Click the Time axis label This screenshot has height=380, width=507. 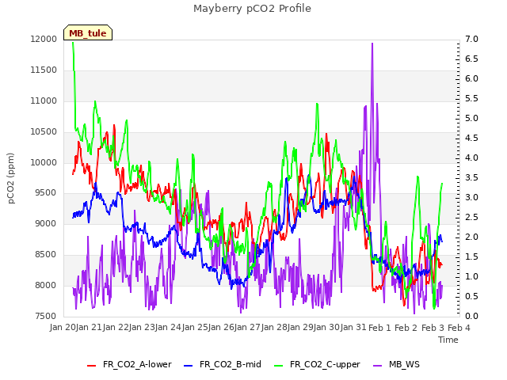pos(448,340)
